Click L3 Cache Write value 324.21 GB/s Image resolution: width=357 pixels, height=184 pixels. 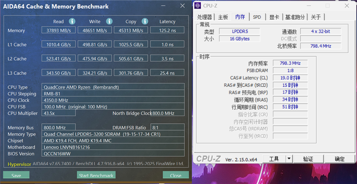(95, 73)
